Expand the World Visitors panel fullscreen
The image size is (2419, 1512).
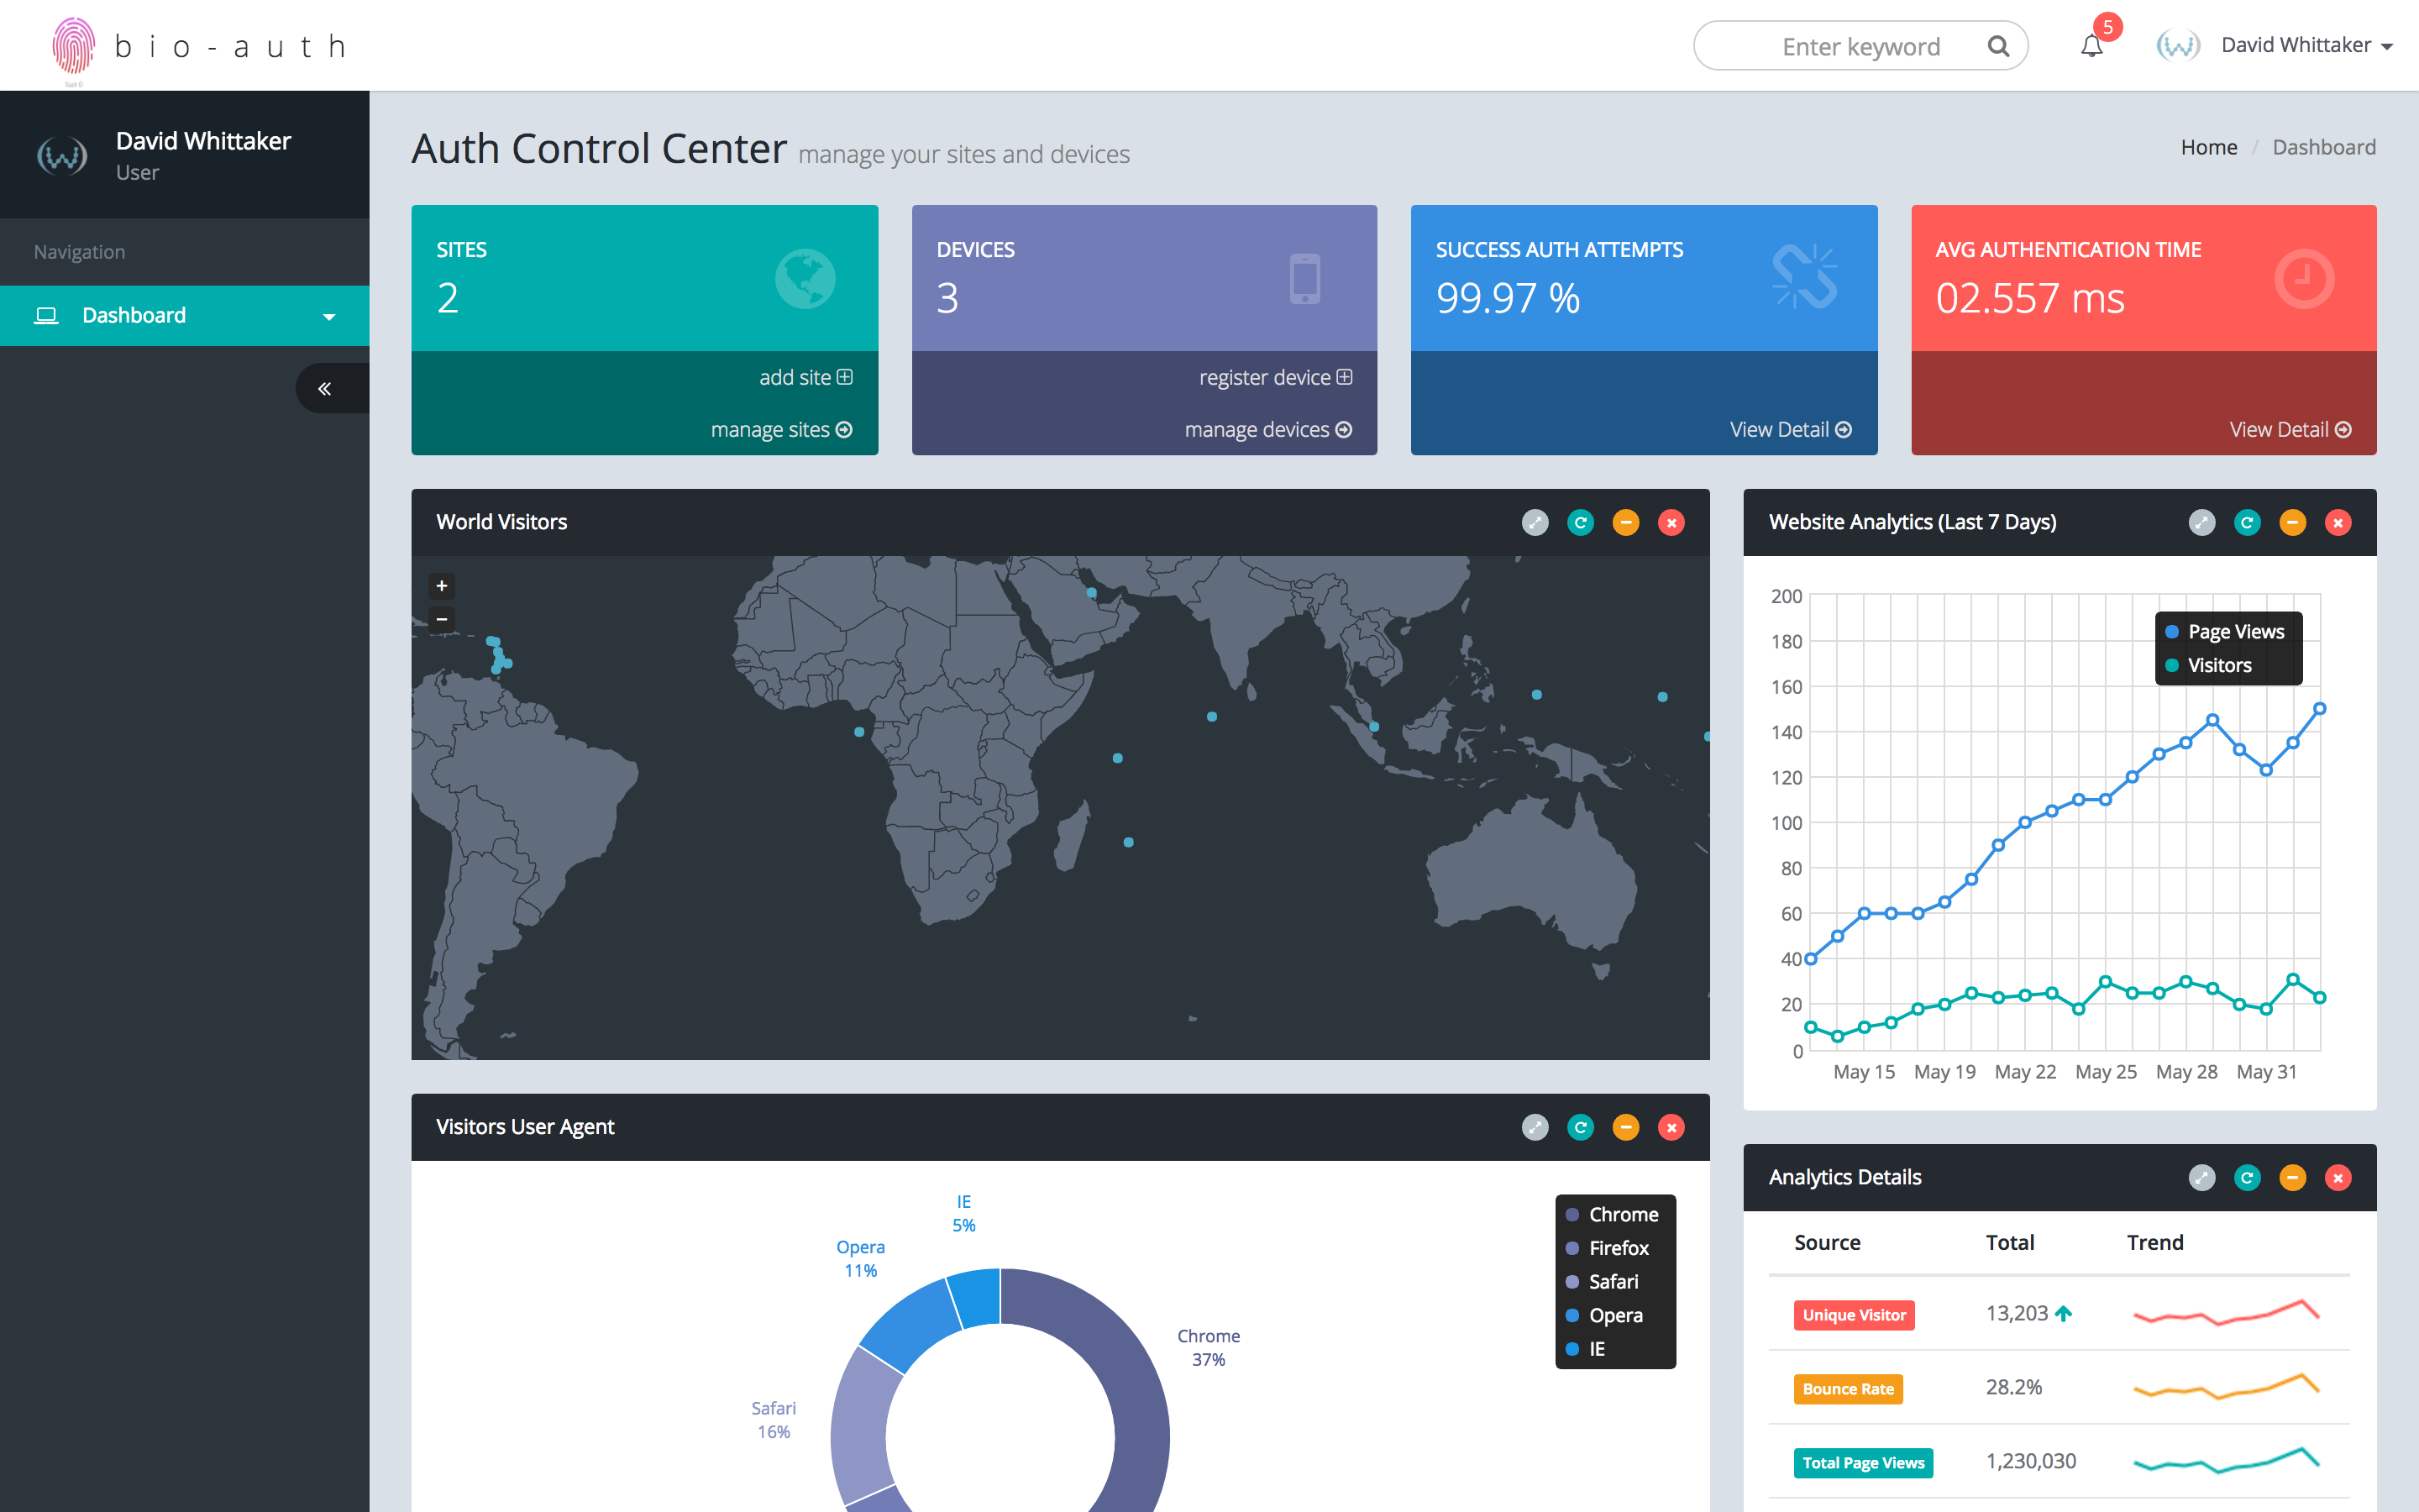click(1535, 522)
